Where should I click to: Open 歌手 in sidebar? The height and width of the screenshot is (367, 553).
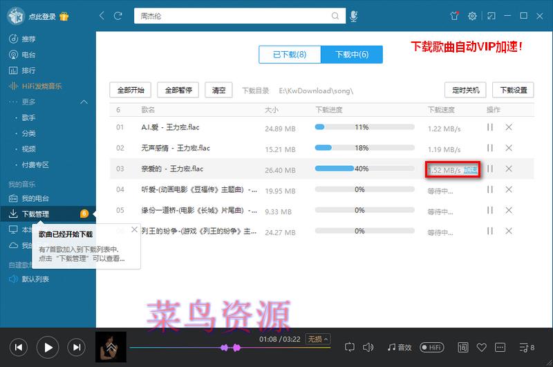(x=28, y=117)
